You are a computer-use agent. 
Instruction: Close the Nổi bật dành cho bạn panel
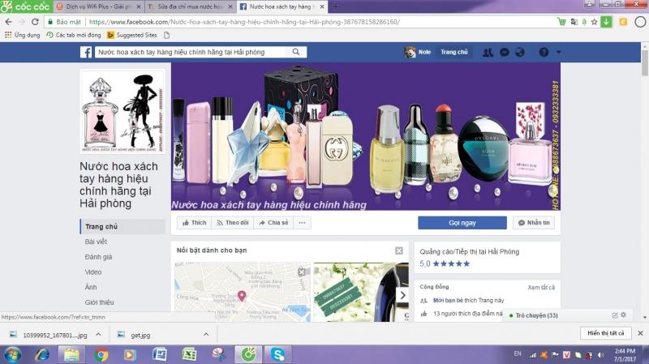[398, 251]
